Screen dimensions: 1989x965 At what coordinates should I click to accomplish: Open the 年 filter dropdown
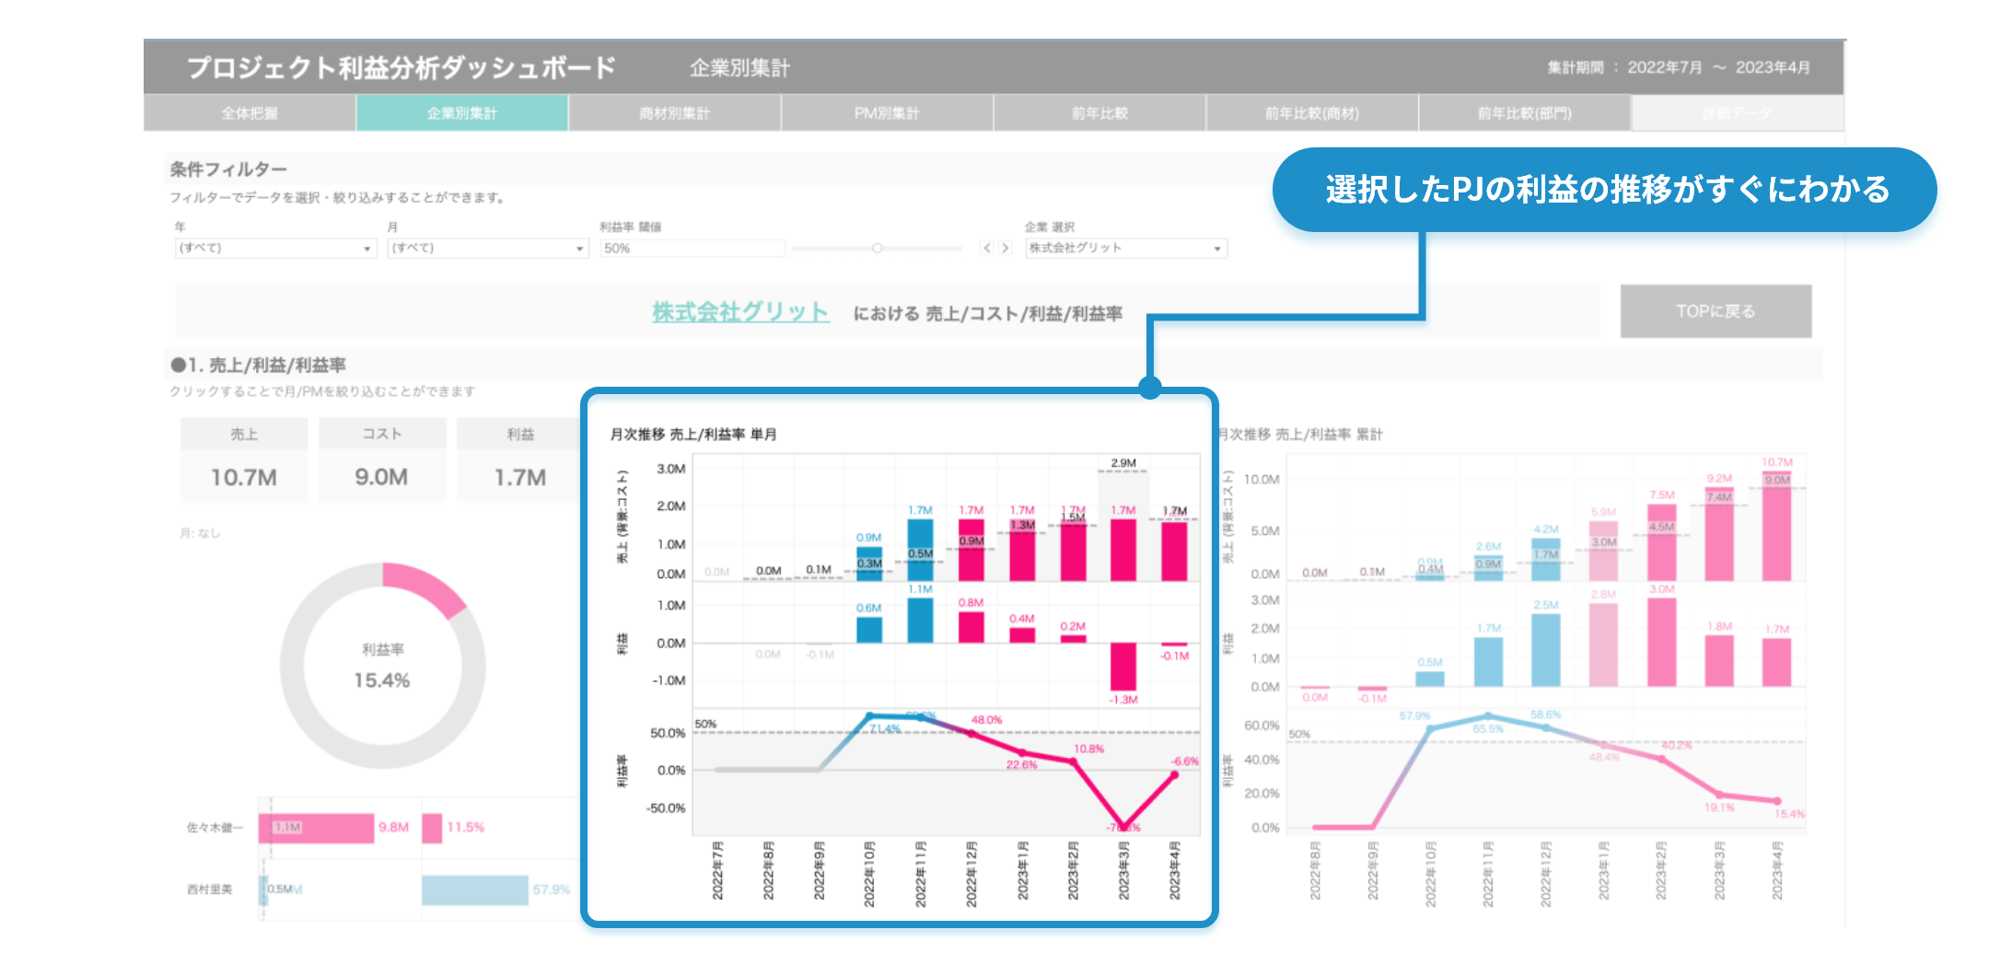pyautogui.click(x=275, y=249)
